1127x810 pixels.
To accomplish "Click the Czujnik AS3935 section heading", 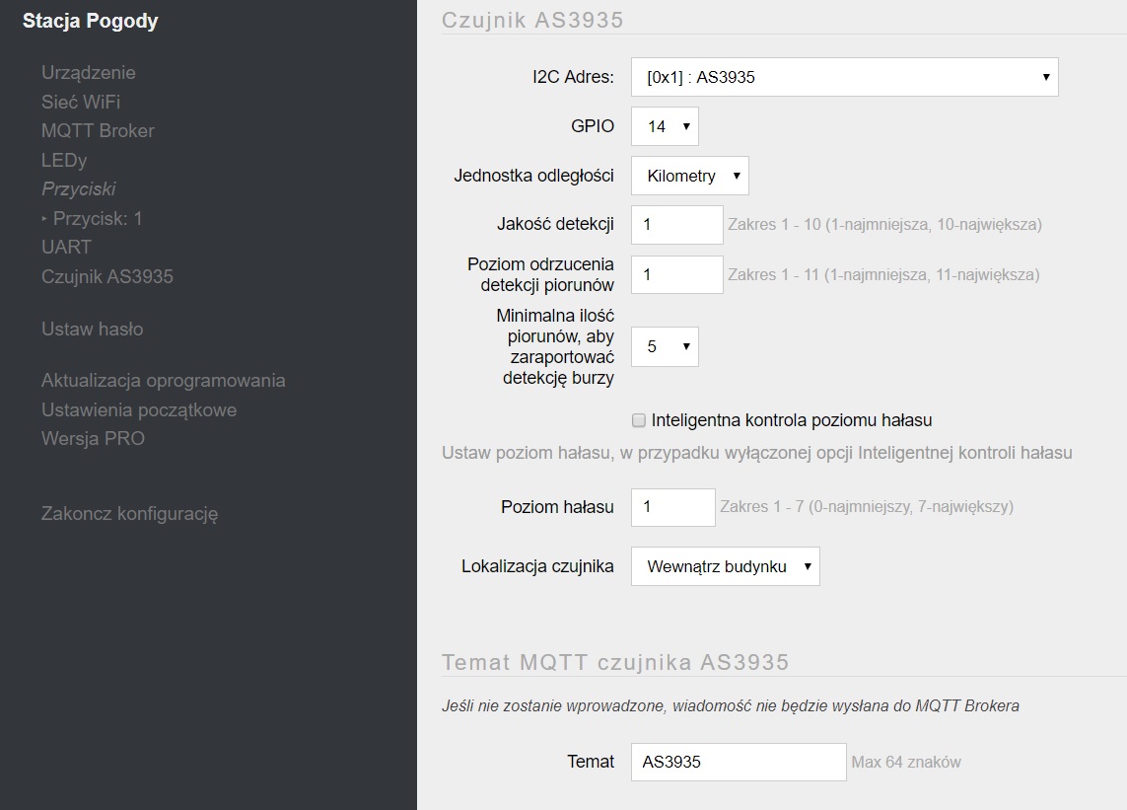I will (532, 20).
